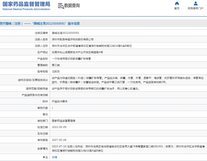Click the 产品名称 label

coord(42,59)
